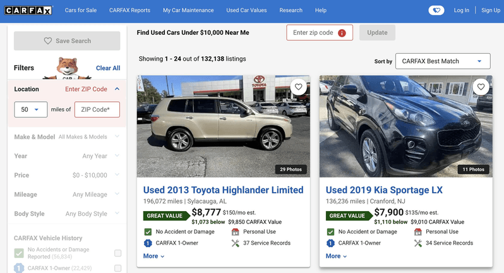Toggle No Accidents or Damage Reported checkbox
Screen dimensions: 504x273
tap(117, 253)
